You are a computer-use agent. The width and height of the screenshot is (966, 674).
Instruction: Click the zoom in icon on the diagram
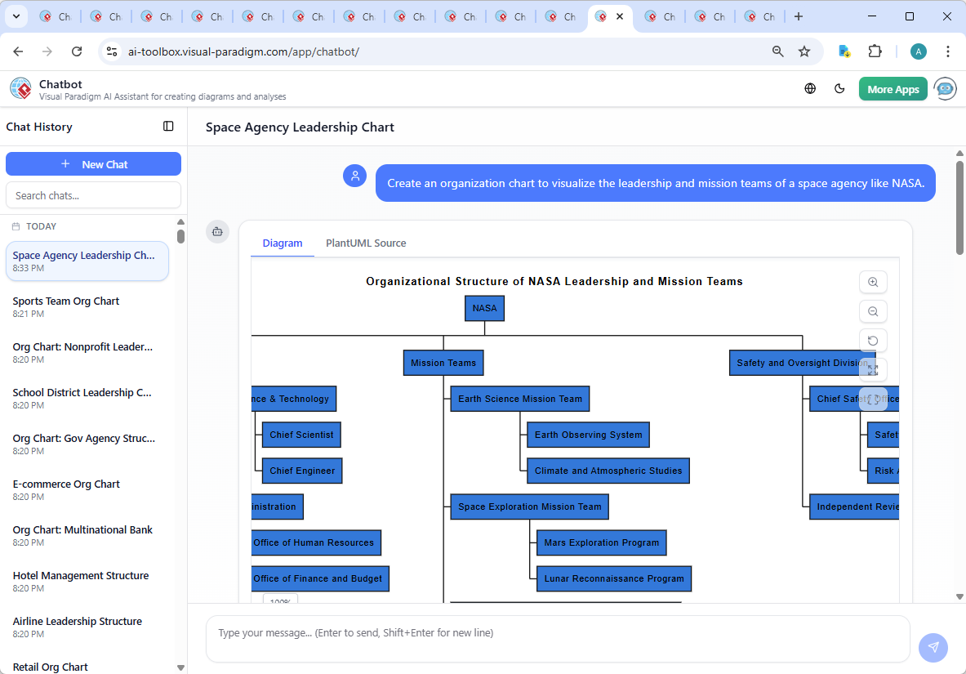click(873, 282)
